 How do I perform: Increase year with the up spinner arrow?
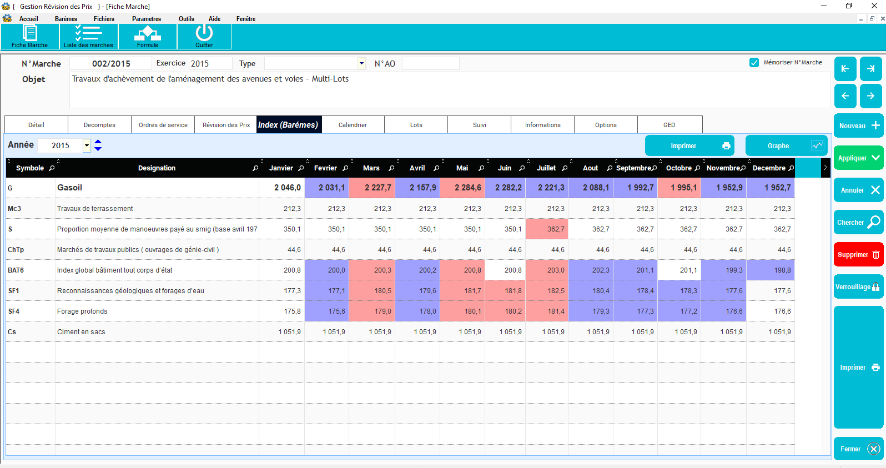[98, 142]
